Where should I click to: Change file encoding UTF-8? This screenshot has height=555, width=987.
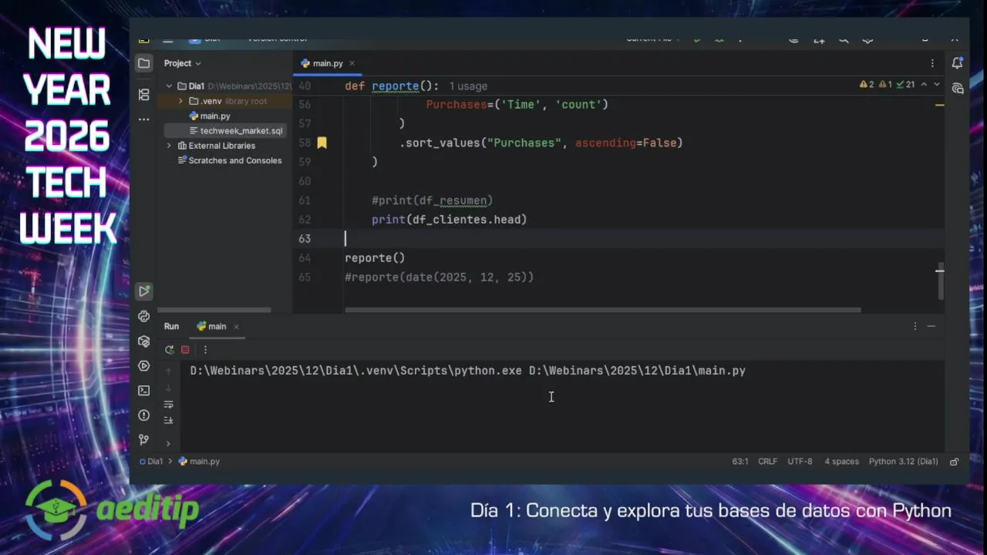click(x=800, y=462)
